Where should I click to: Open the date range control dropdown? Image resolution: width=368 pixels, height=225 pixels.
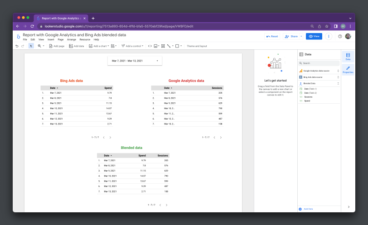point(135,61)
